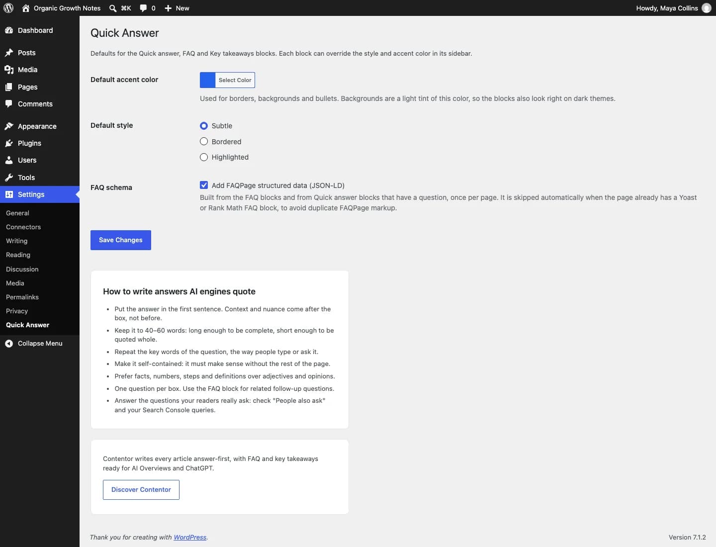The width and height of the screenshot is (716, 547).
Task: Select the Highlighted default style
Action: (x=204, y=157)
